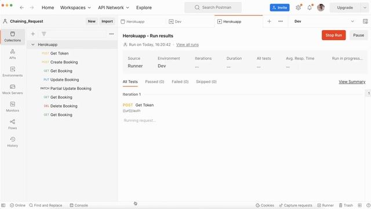
Task: Open the Console from the status bar
Action: pyautogui.click(x=79, y=205)
